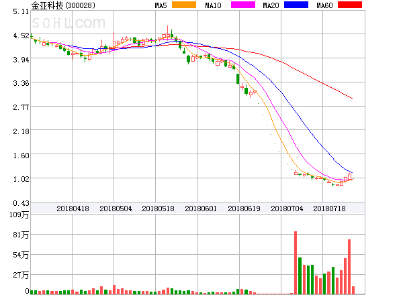Click the 20180518 date label

tap(158, 209)
